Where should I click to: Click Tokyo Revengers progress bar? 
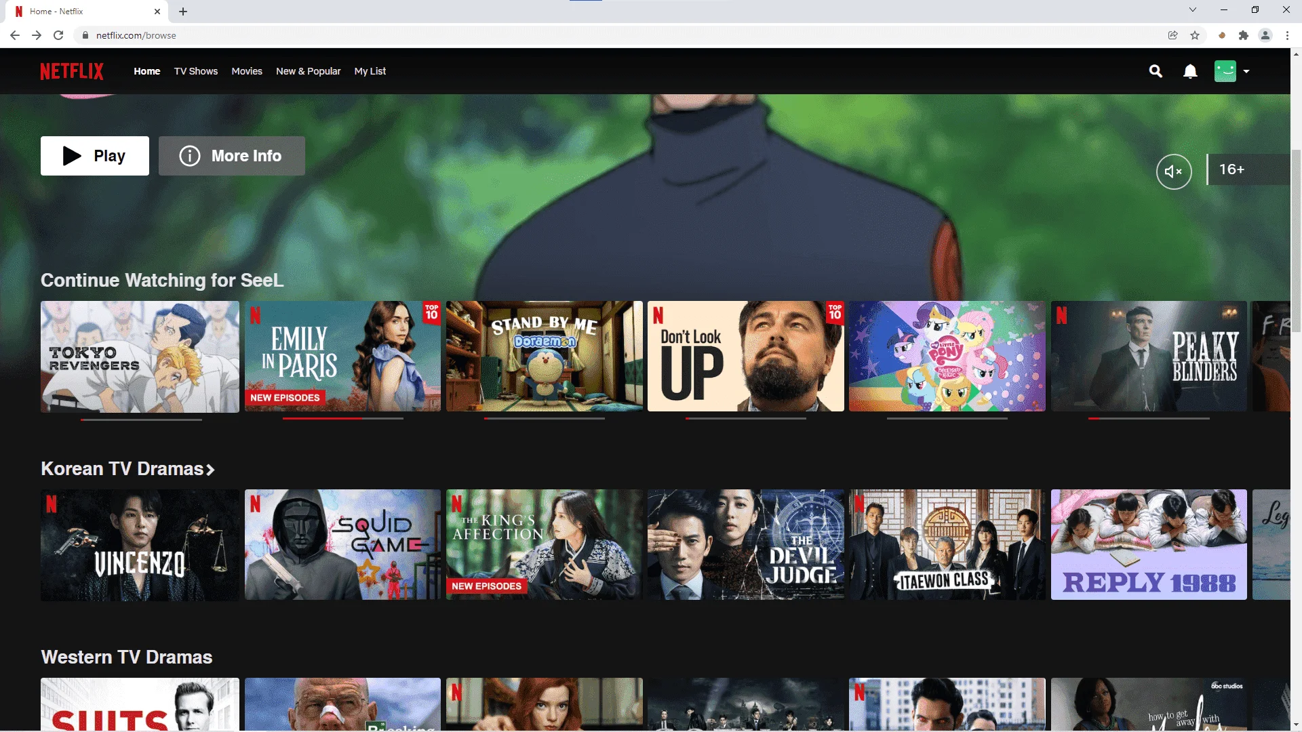tap(141, 420)
